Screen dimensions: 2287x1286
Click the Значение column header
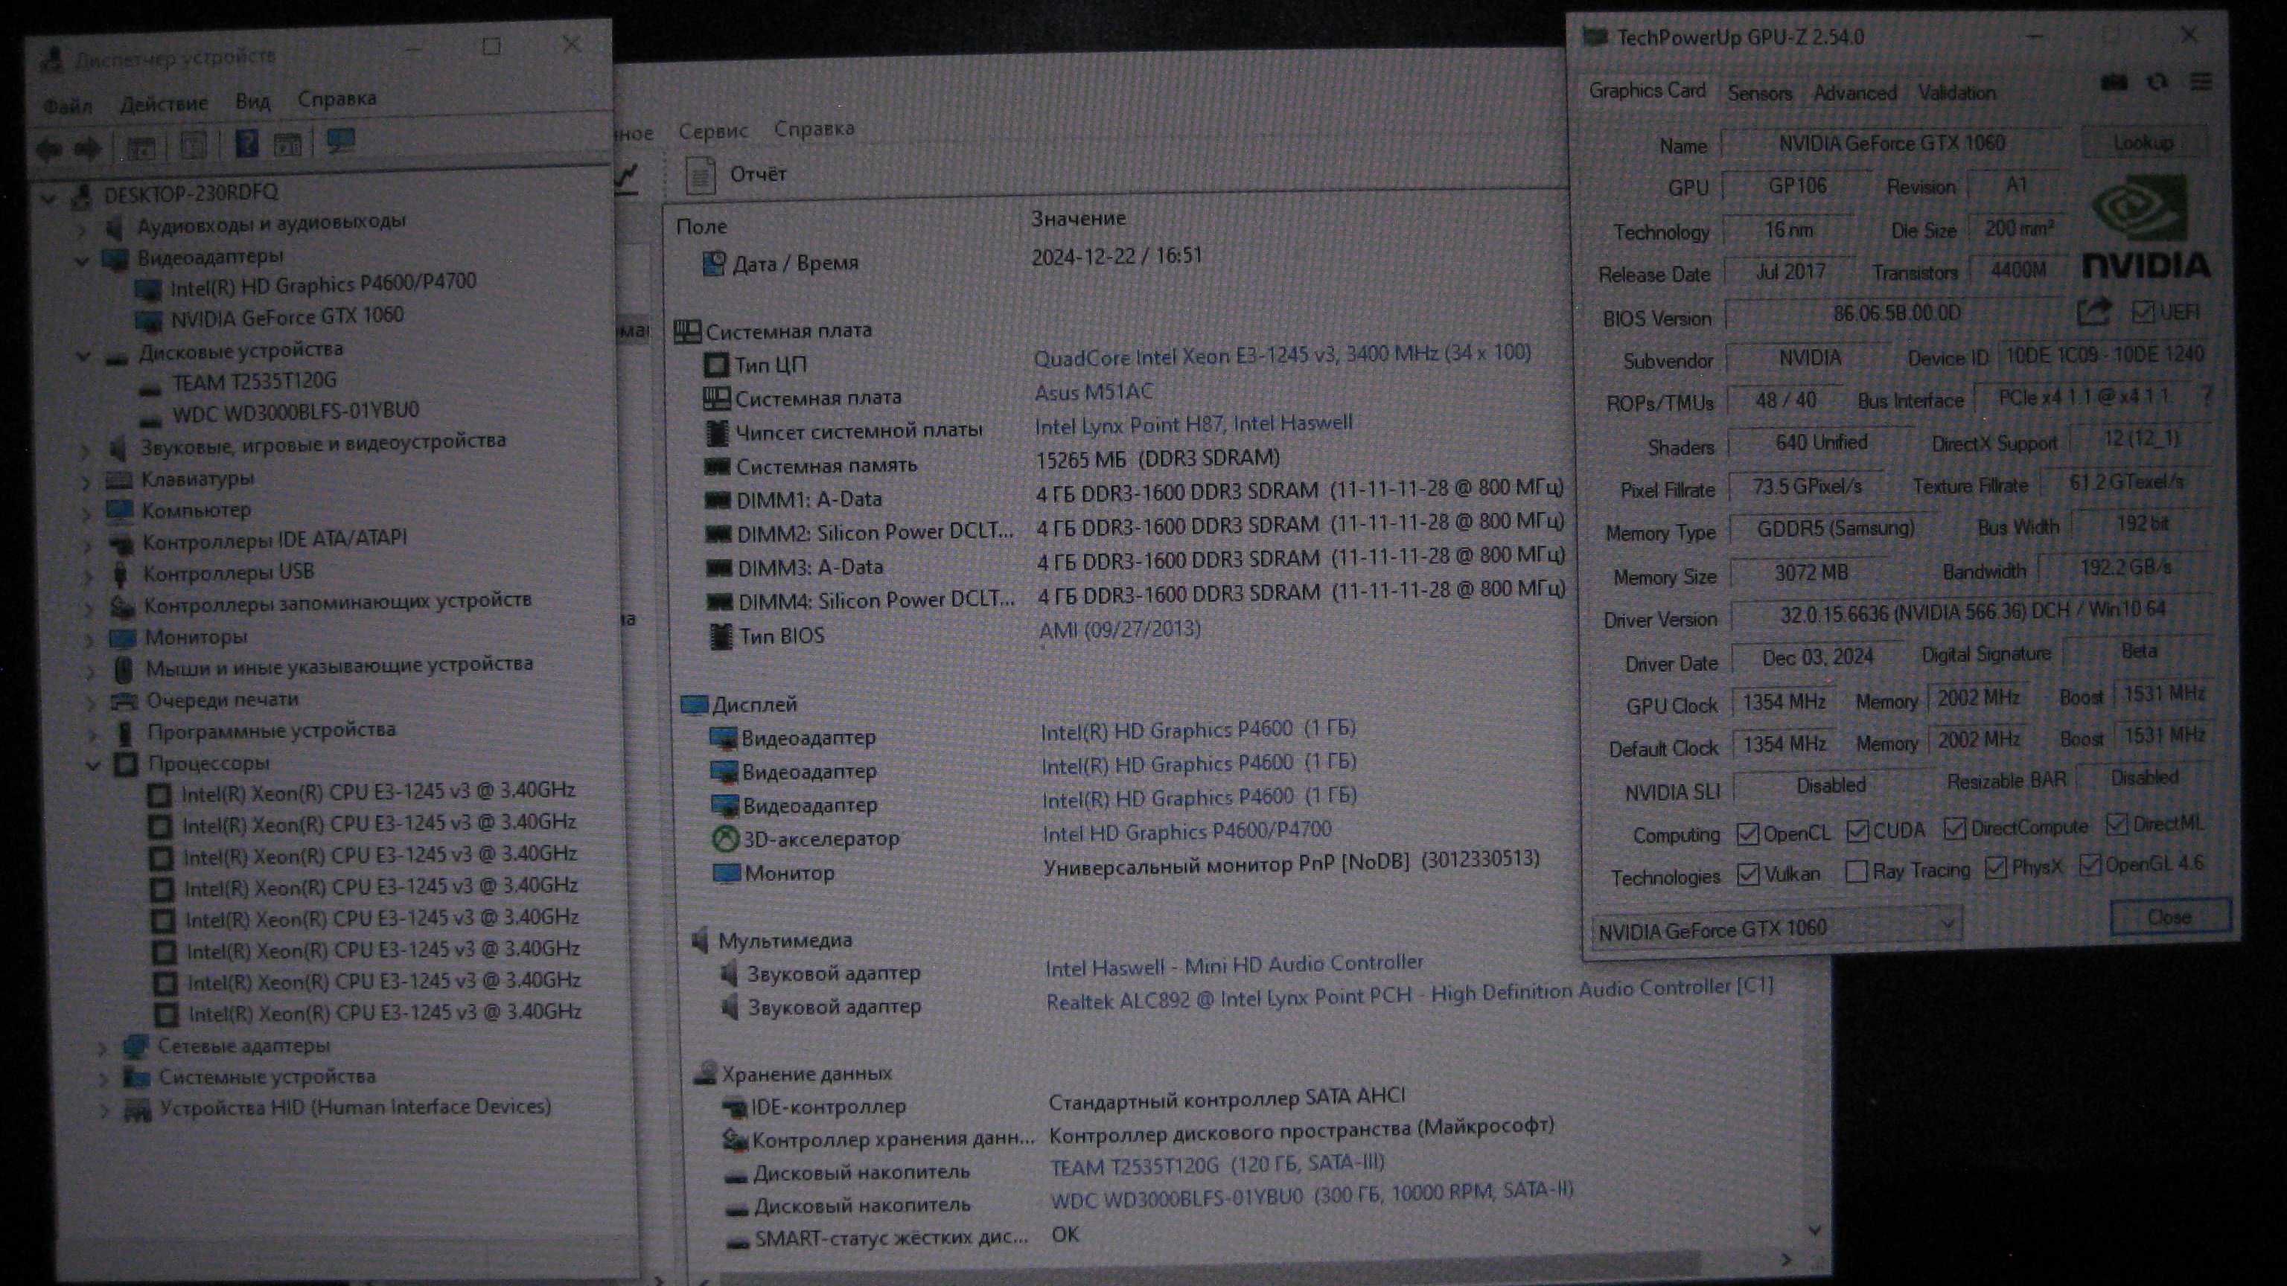1078,218
